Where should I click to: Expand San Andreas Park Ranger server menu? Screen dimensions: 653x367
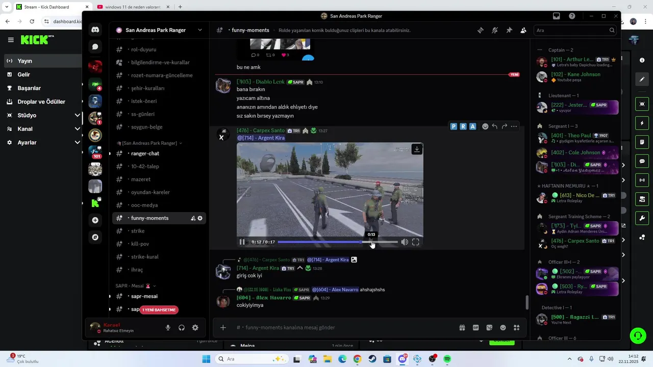click(200, 30)
